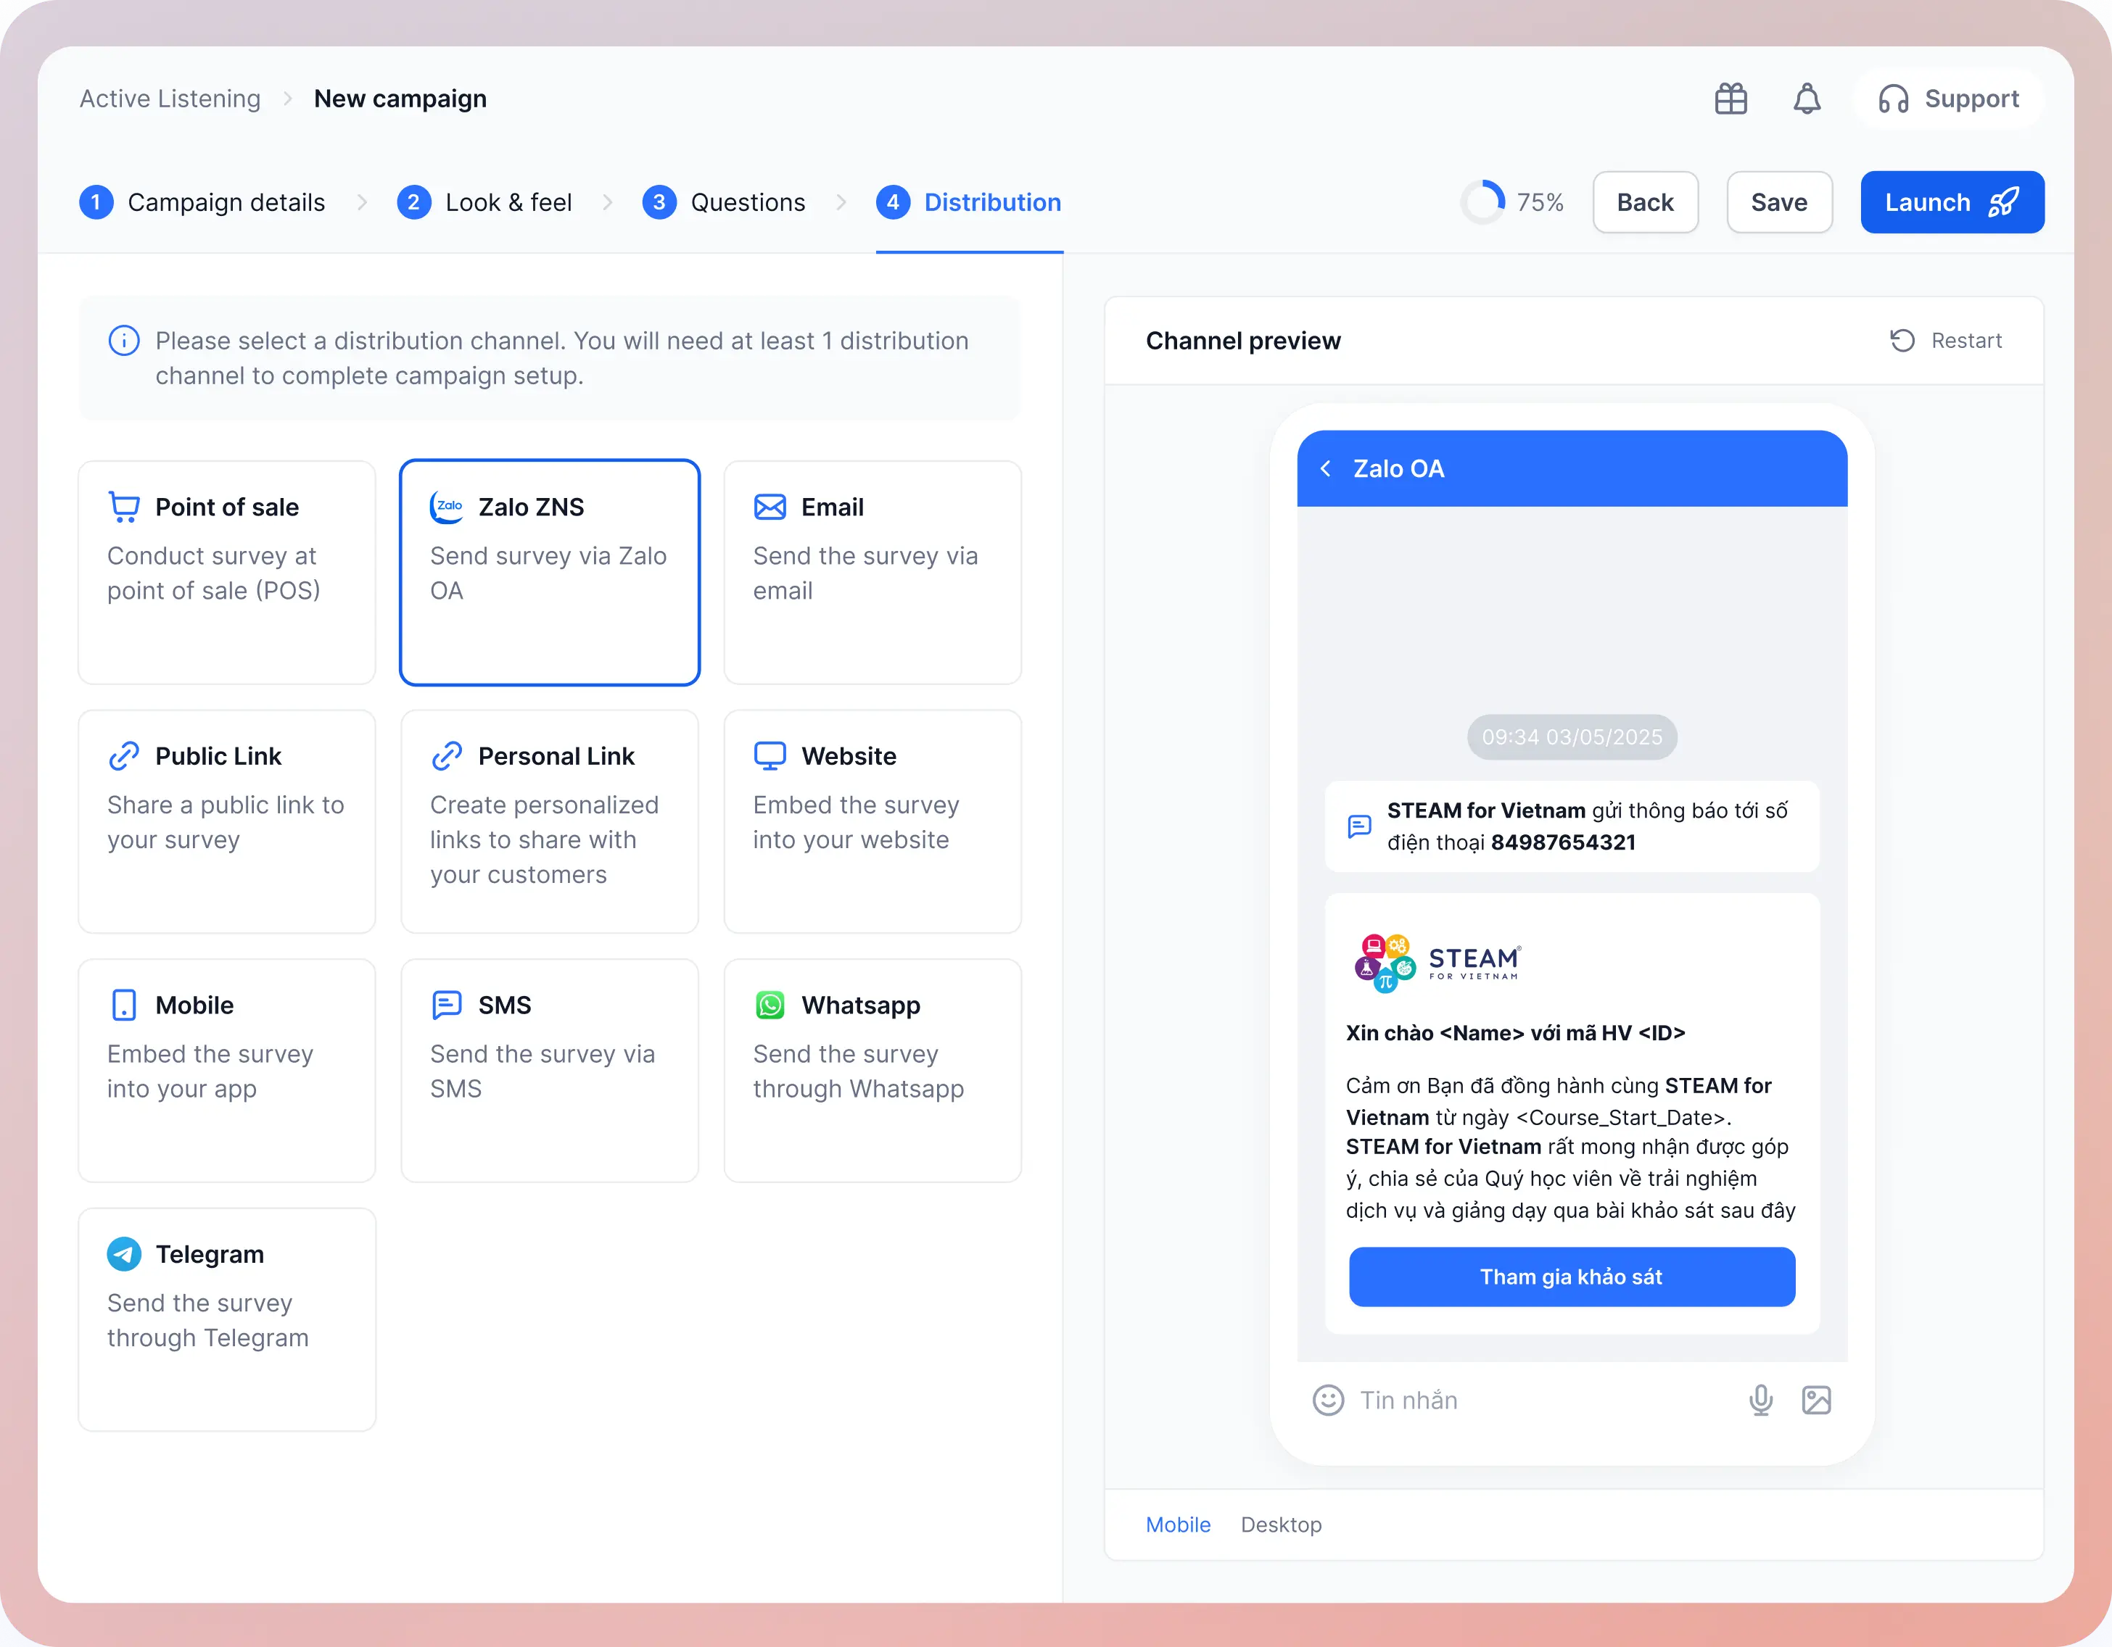Select the Zalo ZNS distribution channel
This screenshot has width=2112, height=1647.
(x=549, y=572)
